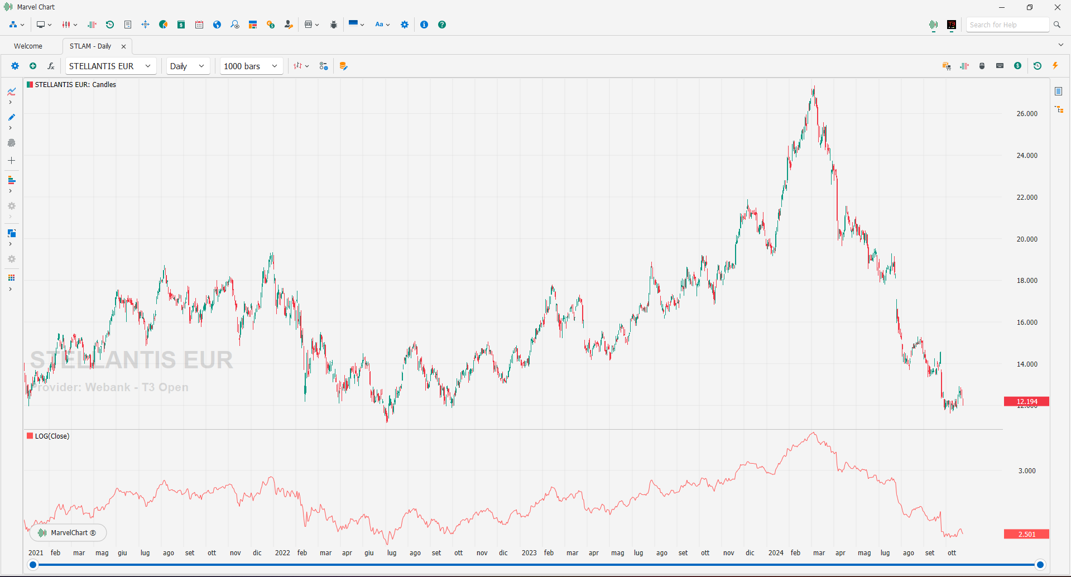Image resolution: width=1071 pixels, height=577 pixels.
Task: Click the MarvelChart ® badge button
Action: (x=68, y=533)
